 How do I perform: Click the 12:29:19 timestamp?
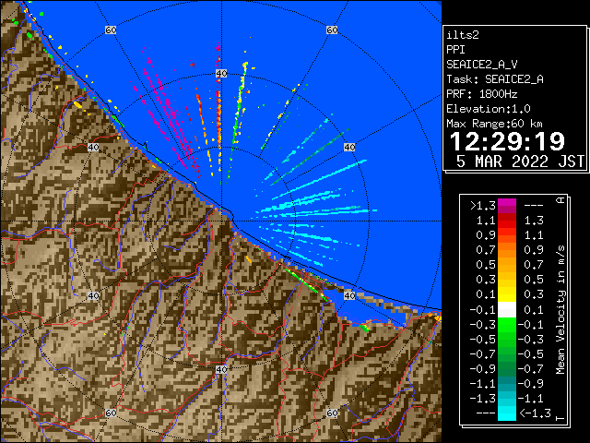[x=507, y=141]
